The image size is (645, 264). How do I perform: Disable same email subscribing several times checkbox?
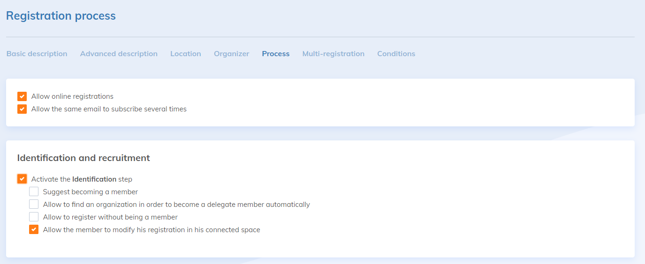(22, 109)
